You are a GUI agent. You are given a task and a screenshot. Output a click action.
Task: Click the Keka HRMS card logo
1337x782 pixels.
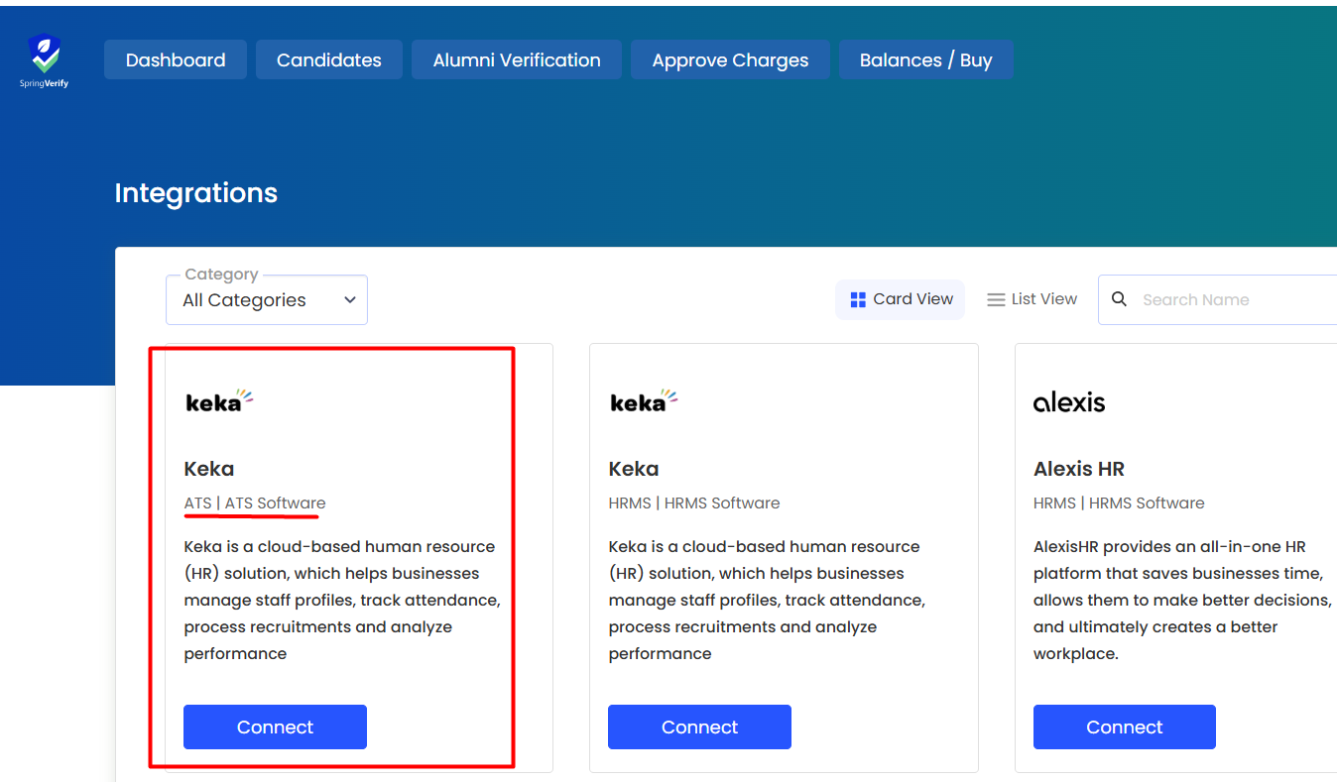(644, 400)
